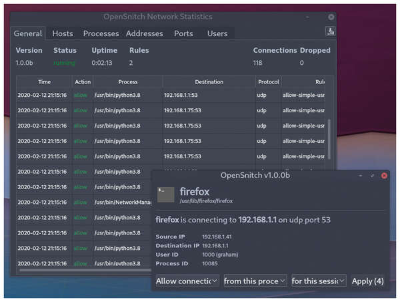400x302 pixels.
Task: Click the /usr/lib/firefox/firefox path text
Action: 206,201
